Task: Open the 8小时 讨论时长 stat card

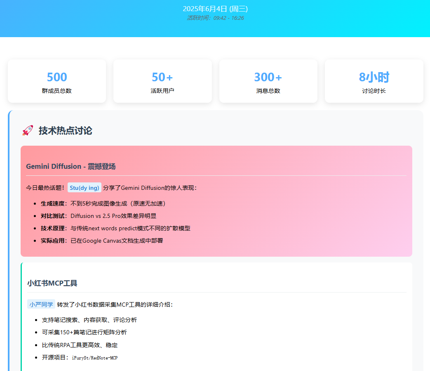Action: point(374,81)
